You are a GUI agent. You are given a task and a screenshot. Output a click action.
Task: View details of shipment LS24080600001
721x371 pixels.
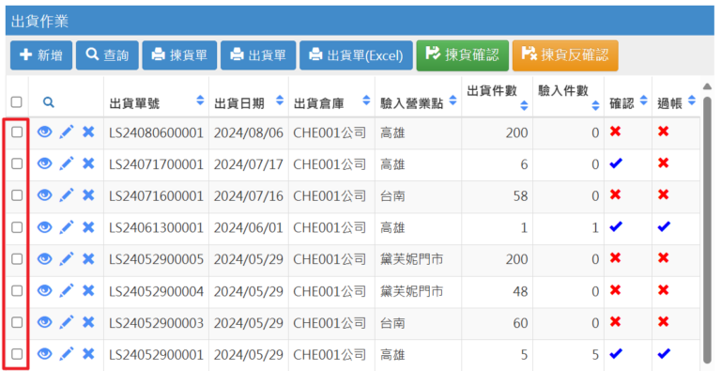(44, 132)
